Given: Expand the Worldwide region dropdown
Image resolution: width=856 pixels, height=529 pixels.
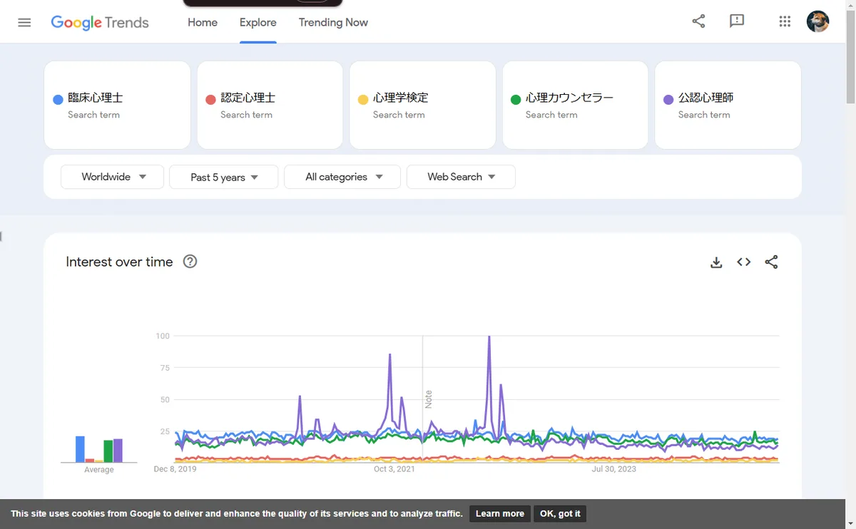Looking at the screenshot, I should point(113,177).
